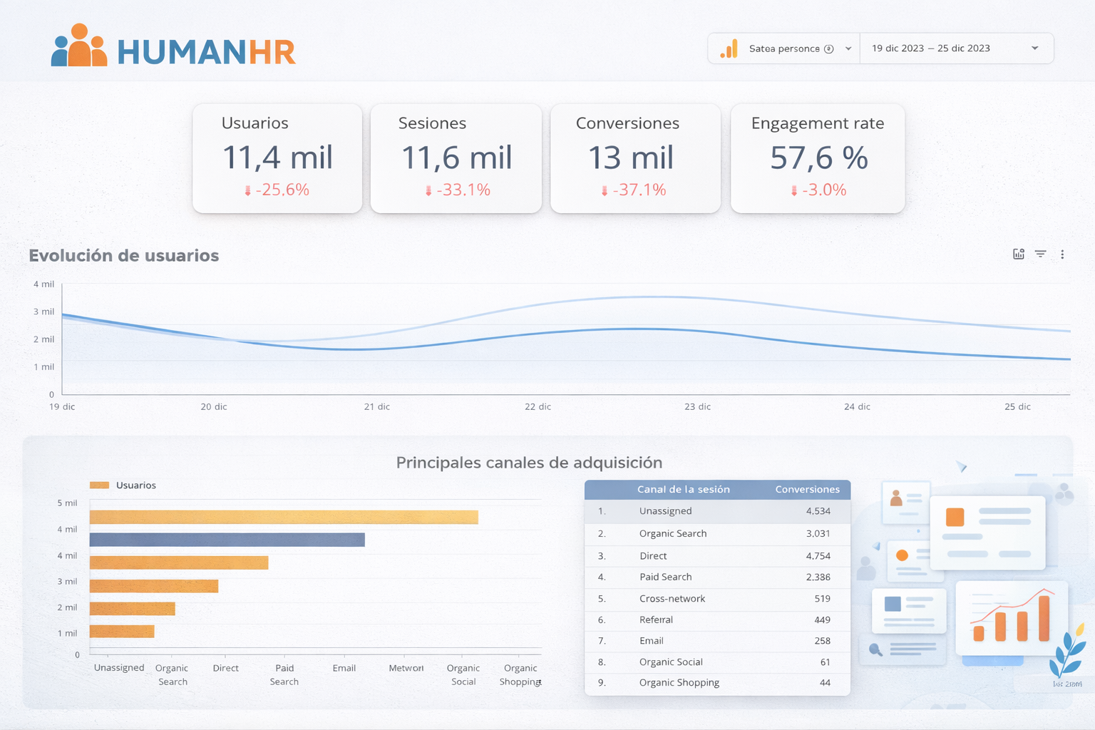
Task: Click the filter lines icon on chart
Action: 1041,255
